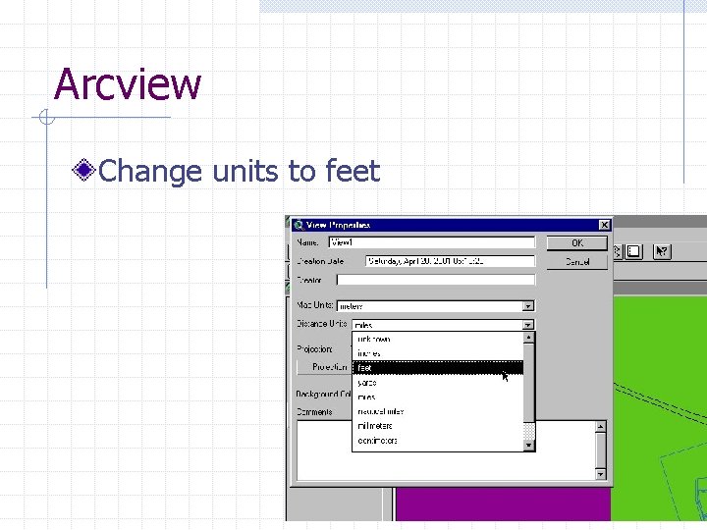
Task: Click the units list scroll-up arrow
Action: click(529, 338)
